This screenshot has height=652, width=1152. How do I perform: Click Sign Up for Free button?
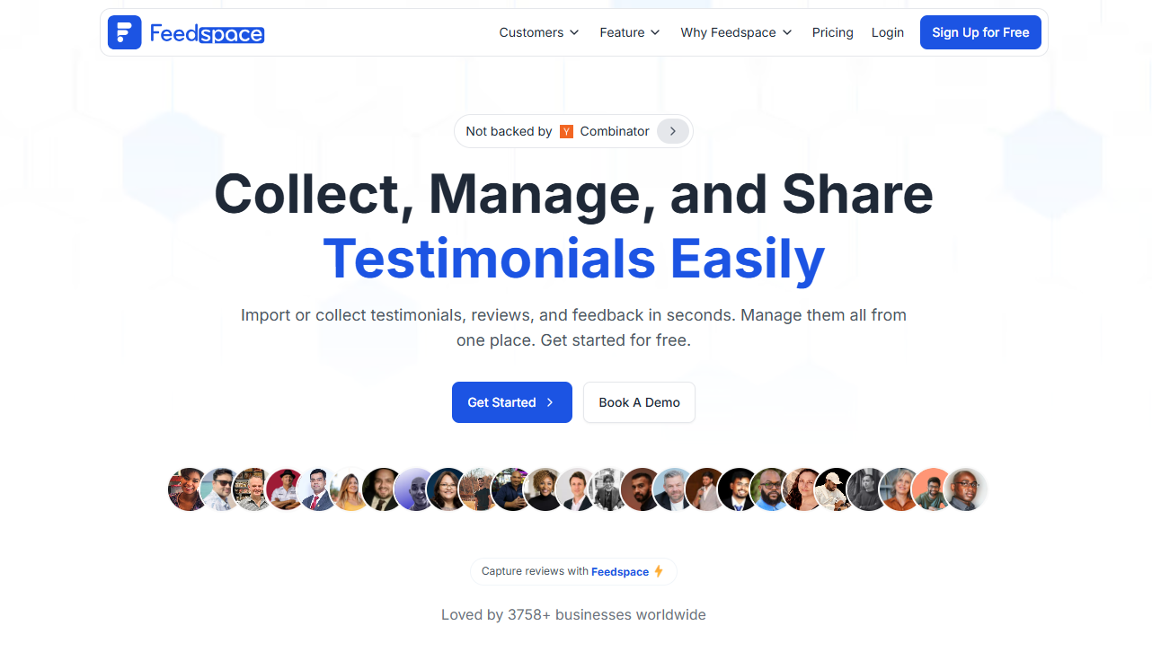click(980, 32)
